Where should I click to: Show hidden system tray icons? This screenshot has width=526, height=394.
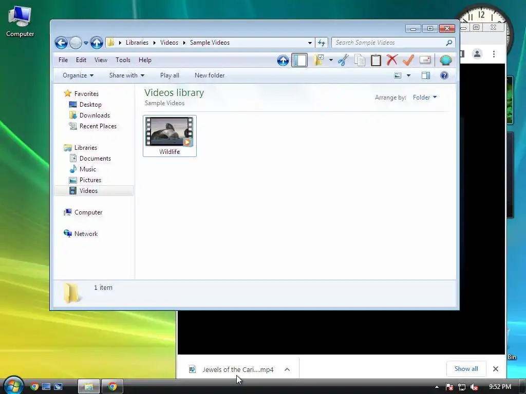point(437,387)
